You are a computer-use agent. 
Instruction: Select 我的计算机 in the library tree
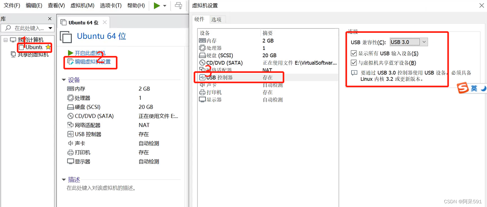coord(30,40)
